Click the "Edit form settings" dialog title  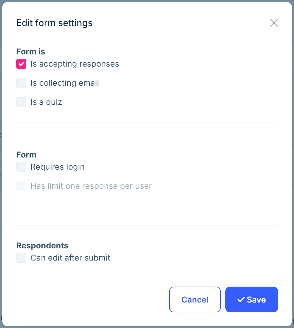pyautogui.click(x=54, y=23)
